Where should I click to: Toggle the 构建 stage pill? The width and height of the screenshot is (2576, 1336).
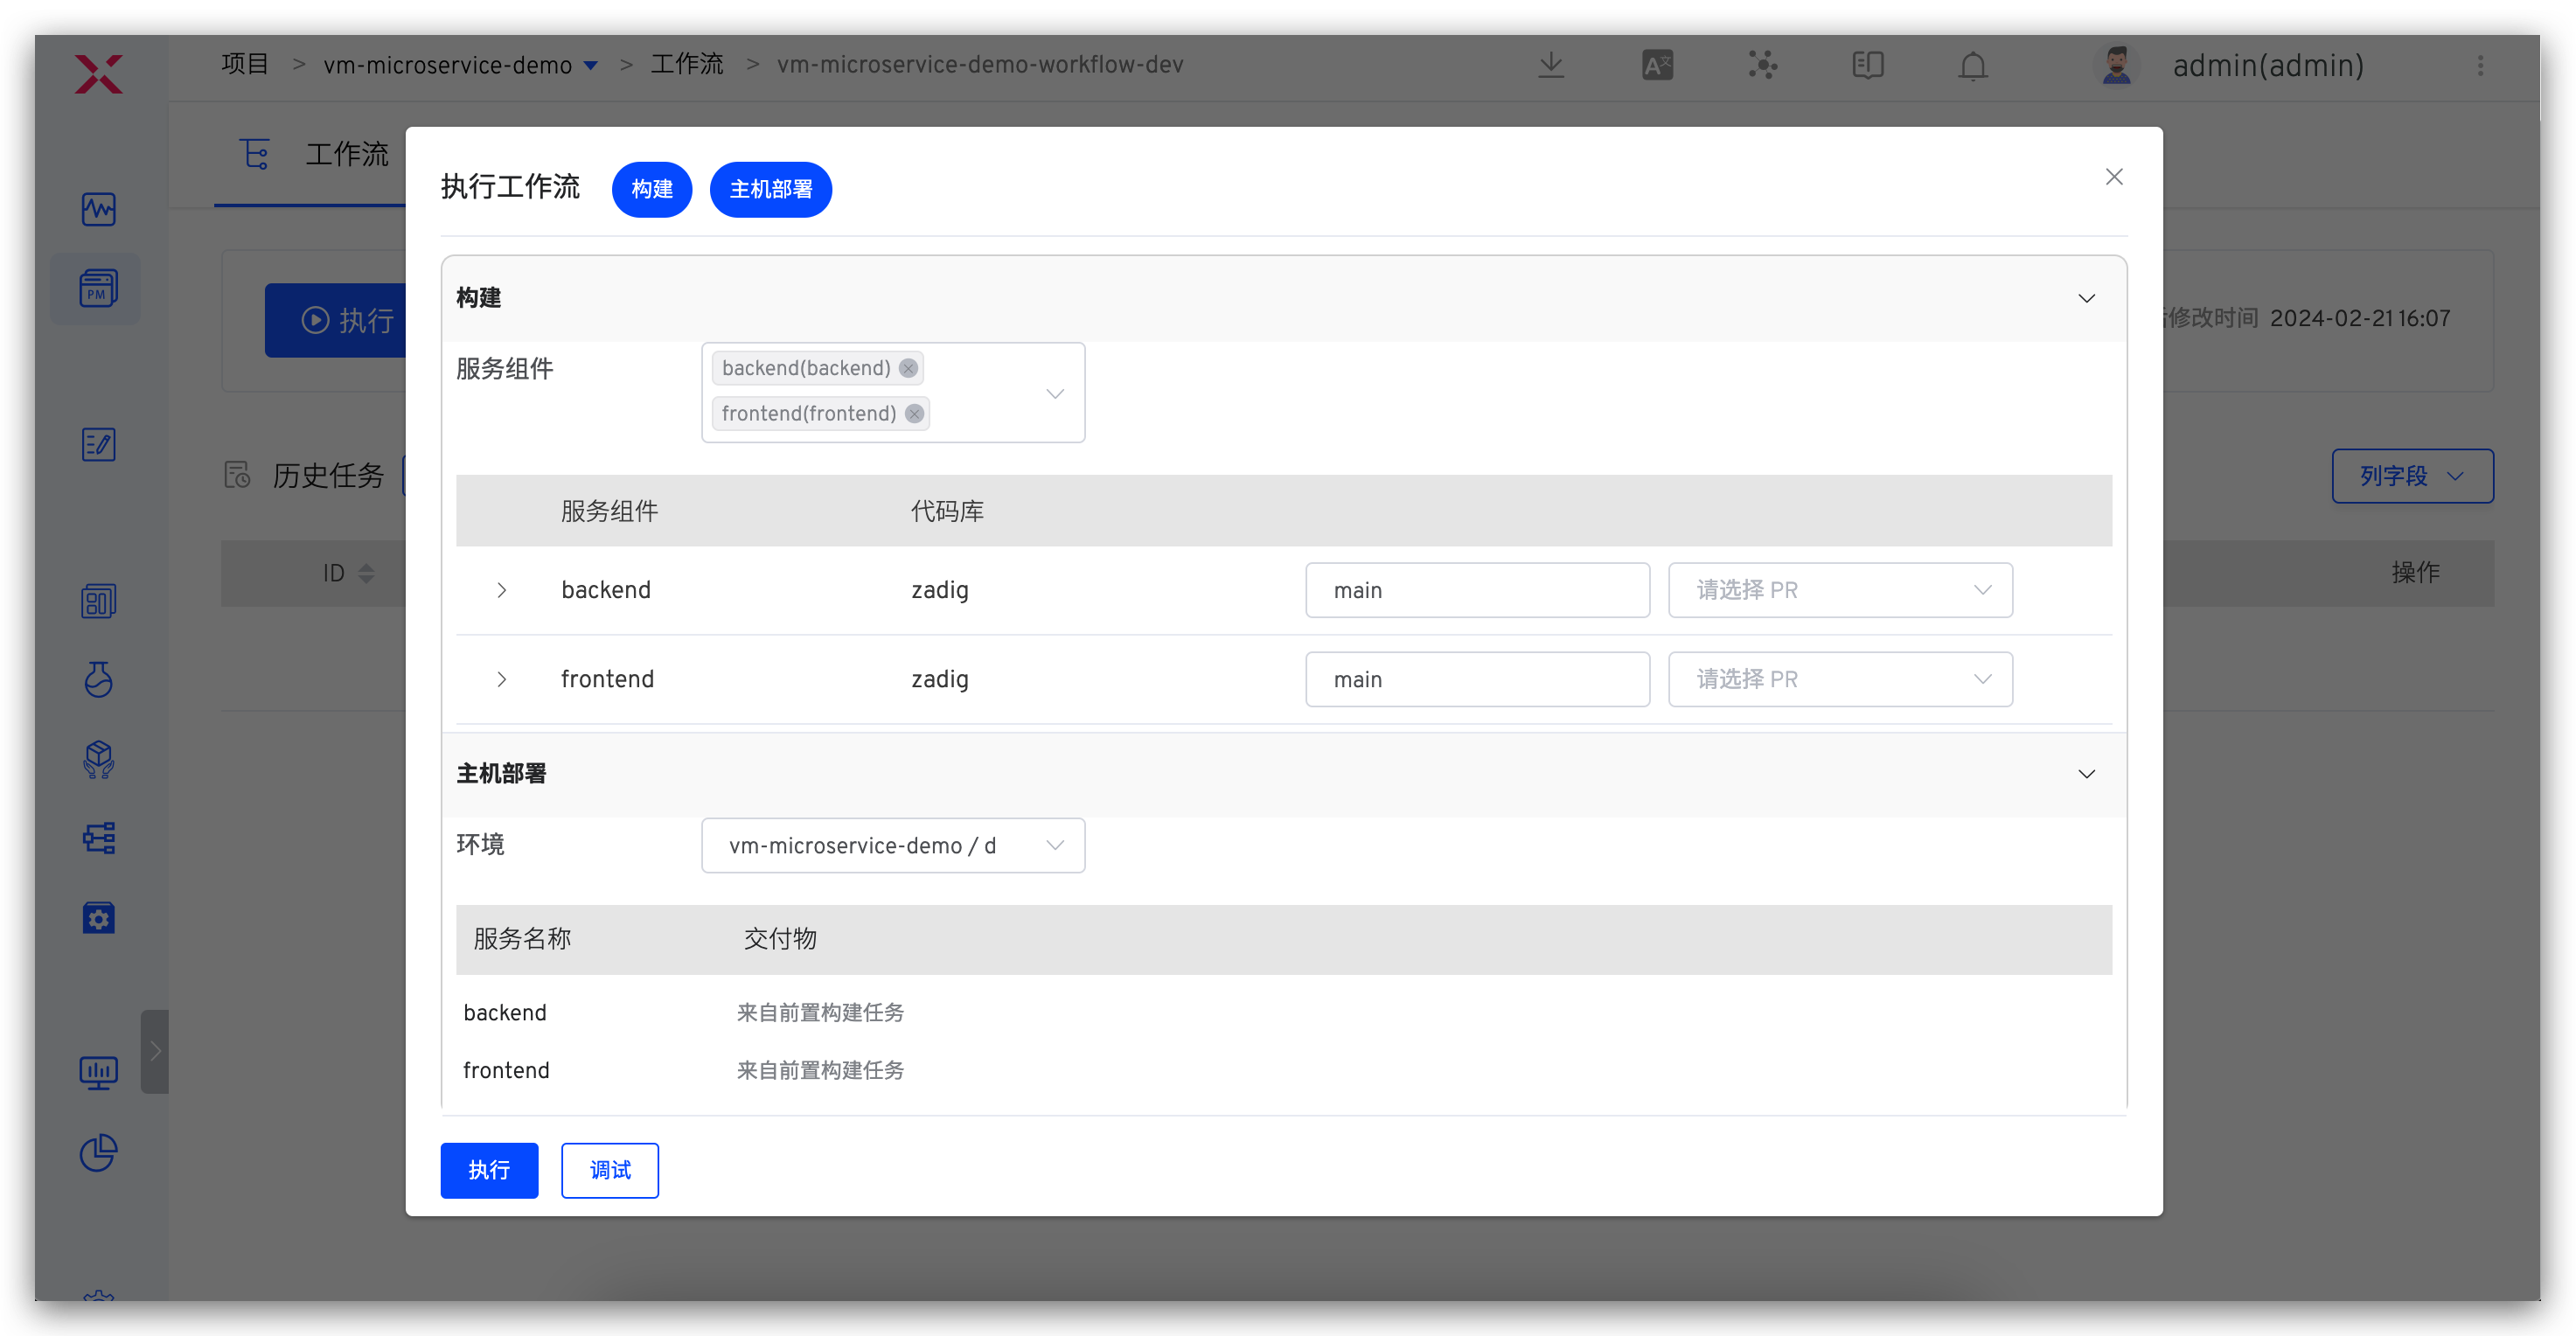[651, 189]
